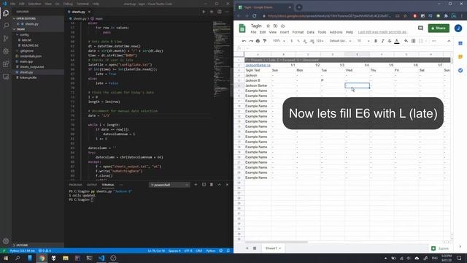Viewport: 467px width, 263px height.
Task: Open the Terminal menu in VS Code
Action: click(82, 4)
